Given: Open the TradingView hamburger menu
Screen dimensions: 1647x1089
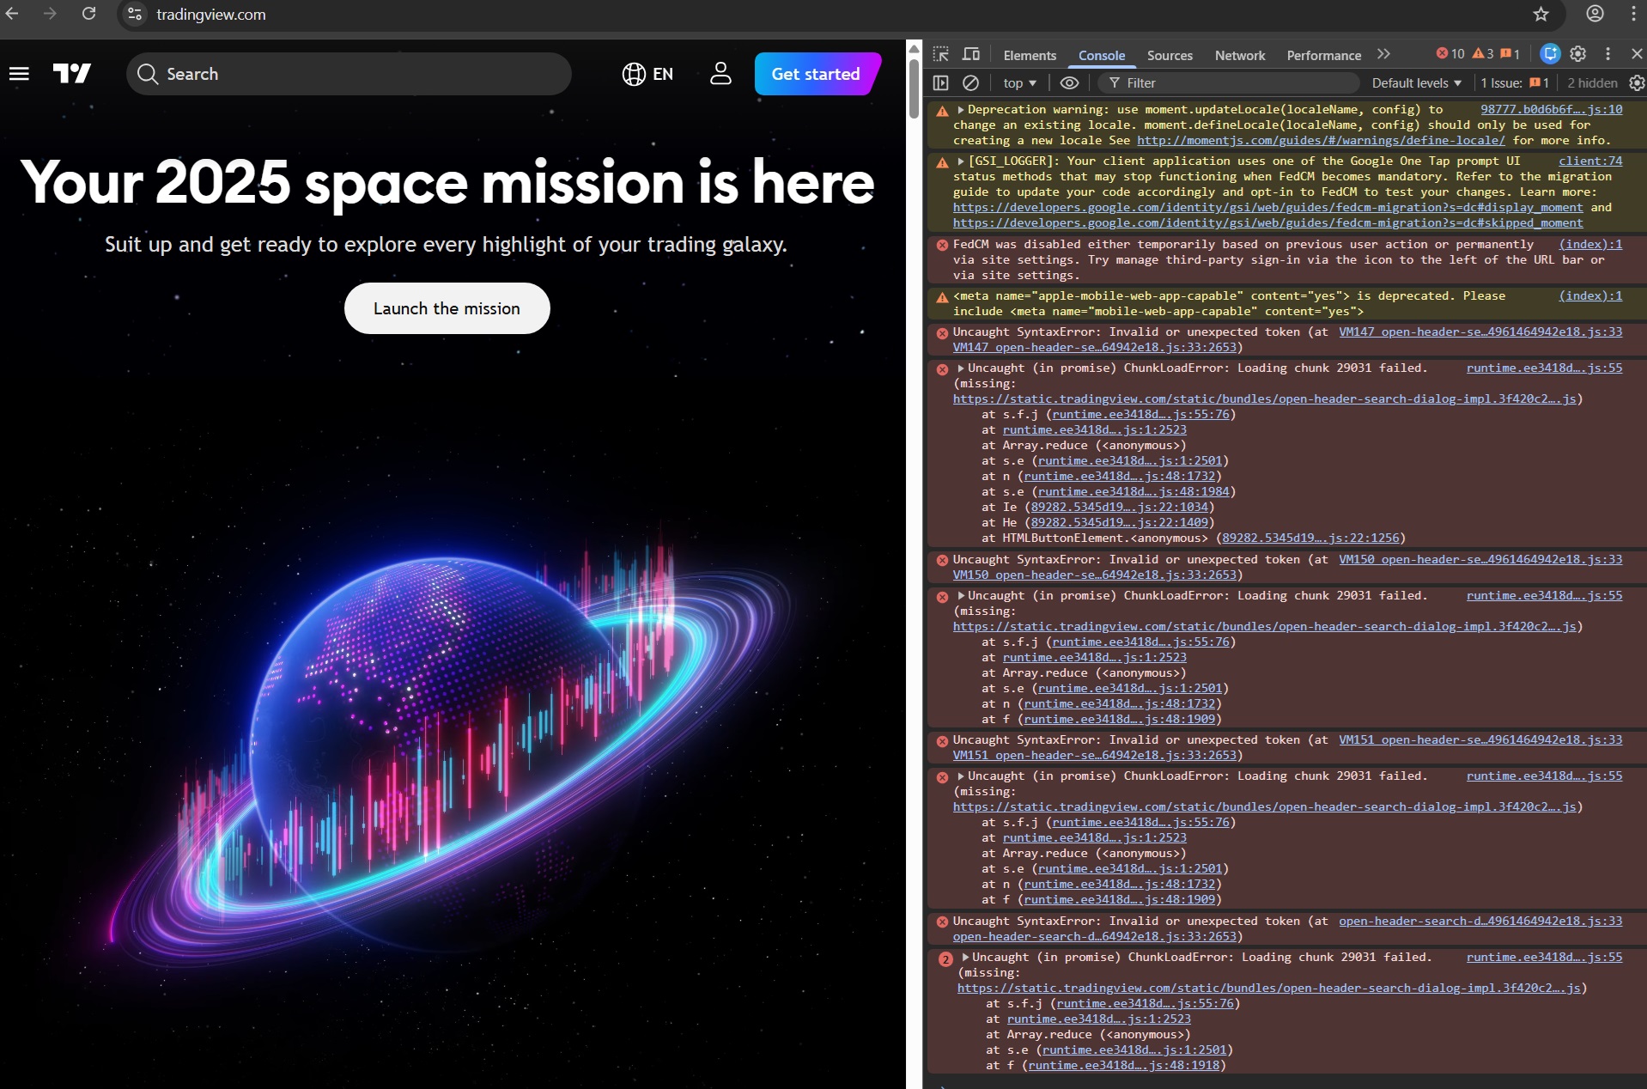Looking at the screenshot, I should pos(19,74).
